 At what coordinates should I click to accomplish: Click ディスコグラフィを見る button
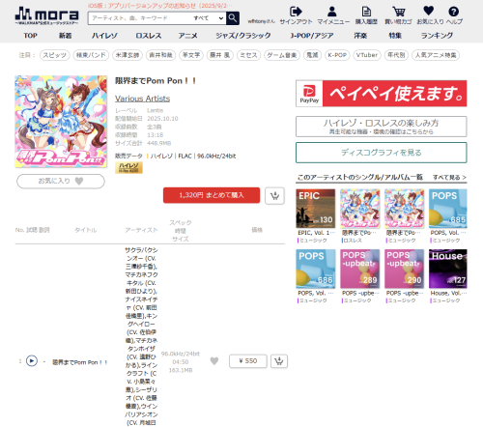(x=382, y=153)
